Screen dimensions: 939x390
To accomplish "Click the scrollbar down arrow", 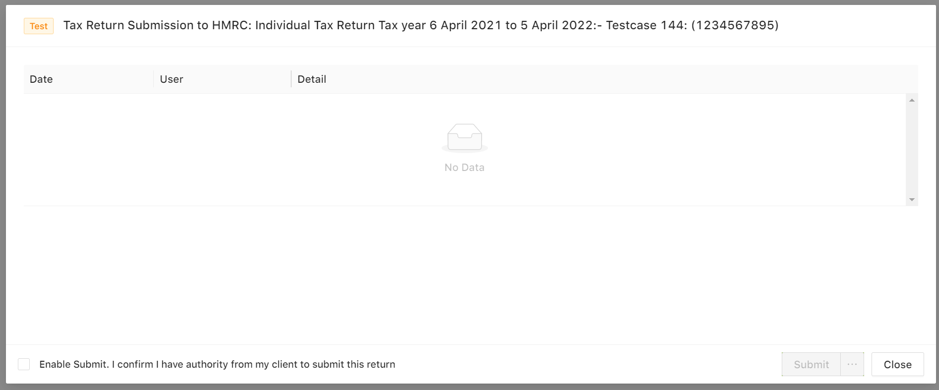I will tap(912, 200).
